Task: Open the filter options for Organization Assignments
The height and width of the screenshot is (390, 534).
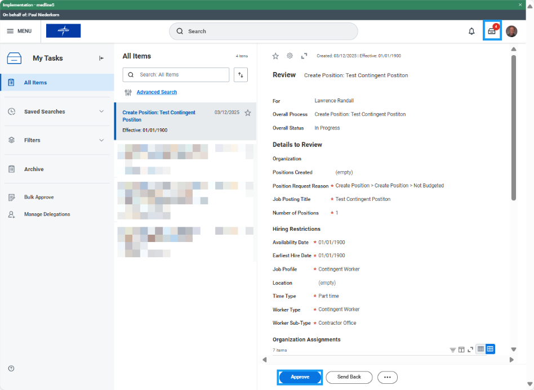Action: pos(453,349)
